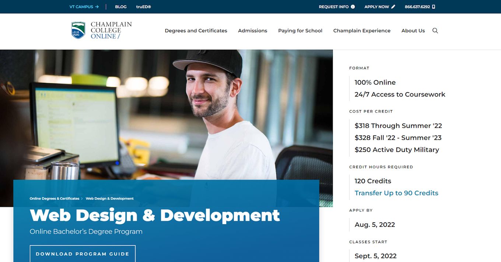Viewport: 501px width, 262px height.
Task: Click Champlain College Online wordmark text
Action: click(x=111, y=30)
